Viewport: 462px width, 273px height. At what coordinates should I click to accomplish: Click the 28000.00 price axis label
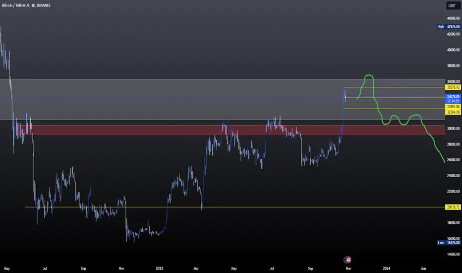pos(453,144)
